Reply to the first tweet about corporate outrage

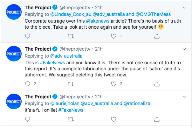[28, 36]
